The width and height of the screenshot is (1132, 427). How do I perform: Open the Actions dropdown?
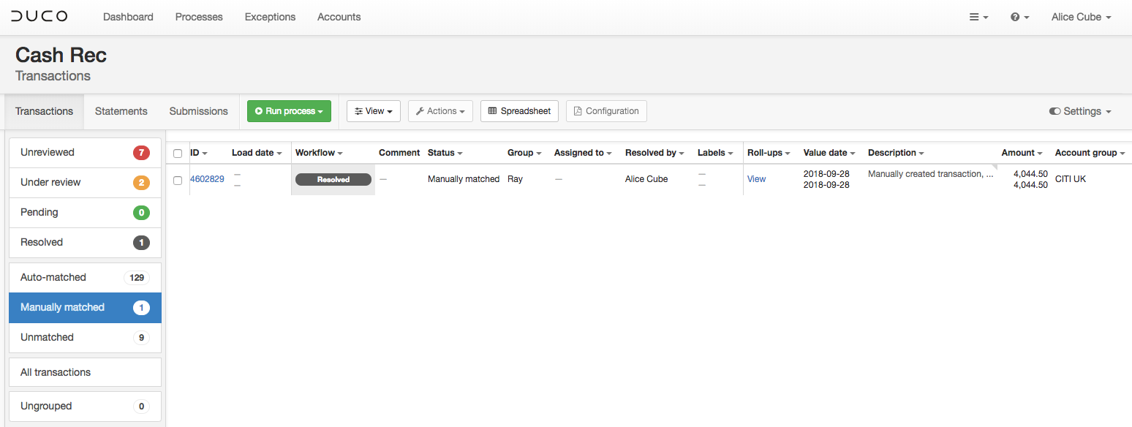click(440, 111)
